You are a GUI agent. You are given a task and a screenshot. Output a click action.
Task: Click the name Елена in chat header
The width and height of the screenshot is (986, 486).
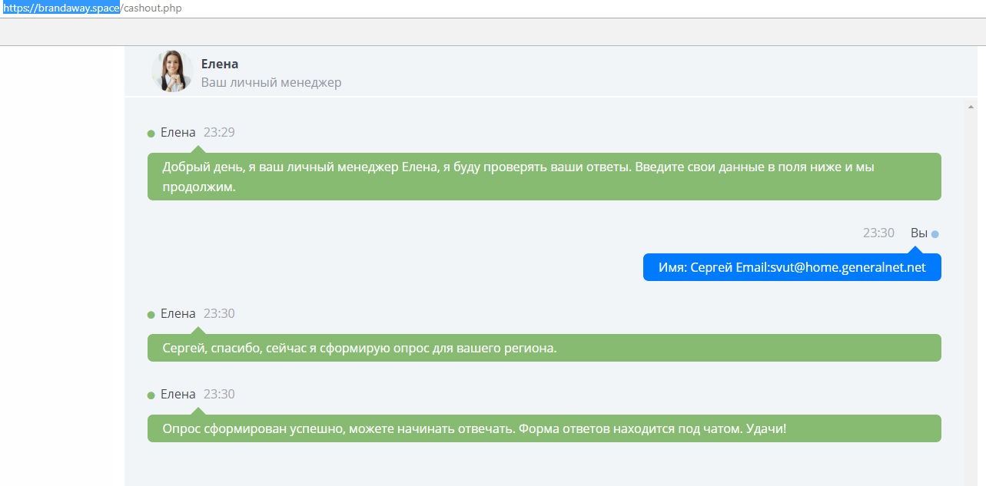(x=220, y=64)
